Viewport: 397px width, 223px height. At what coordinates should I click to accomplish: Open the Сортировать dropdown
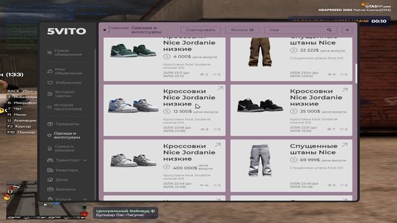pyautogui.click(x=201, y=30)
